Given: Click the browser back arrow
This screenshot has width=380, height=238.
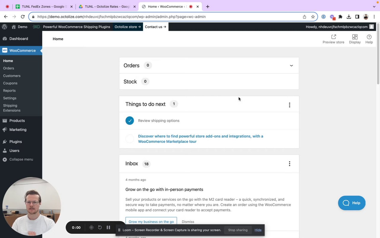Looking at the screenshot, I should click(x=6, y=17).
